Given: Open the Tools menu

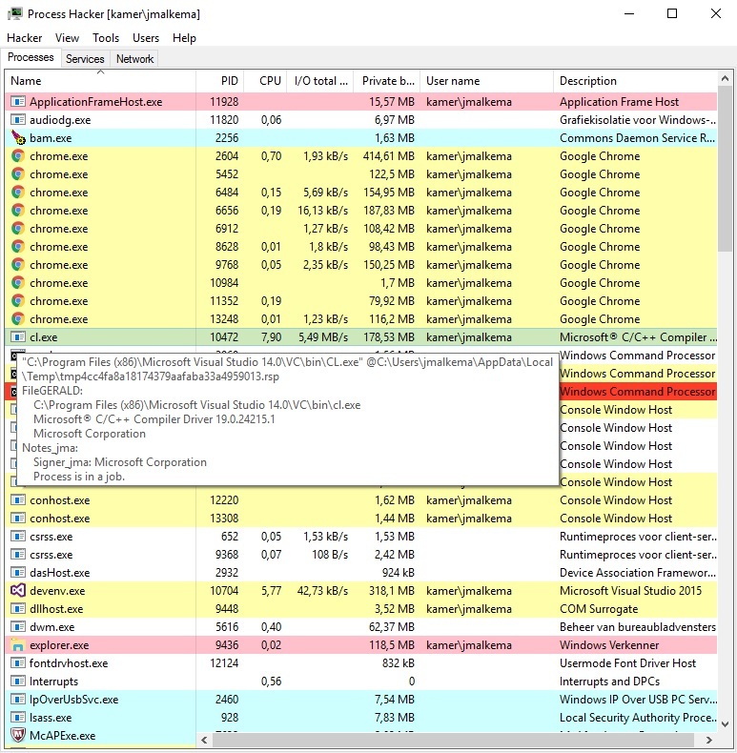Looking at the screenshot, I should (x=106, y=38).
